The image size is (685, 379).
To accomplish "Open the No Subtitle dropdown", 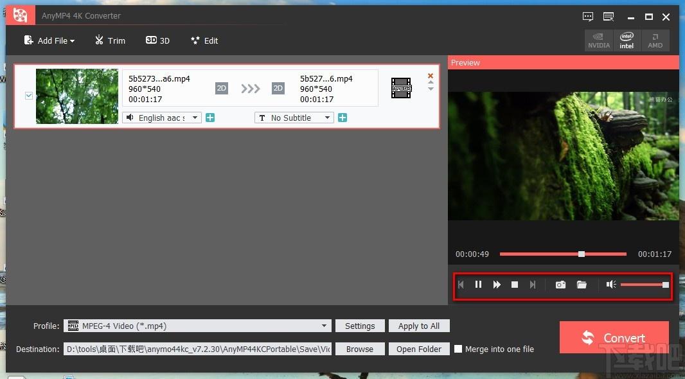I will (x=294, y=118).
